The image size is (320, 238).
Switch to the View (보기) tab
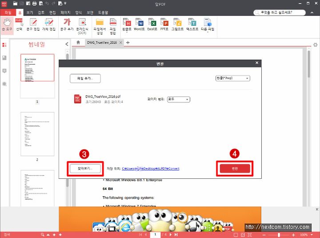(x=30, y=12)
